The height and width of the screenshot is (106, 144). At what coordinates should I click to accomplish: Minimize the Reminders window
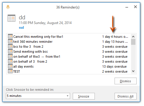pos(127,7)
